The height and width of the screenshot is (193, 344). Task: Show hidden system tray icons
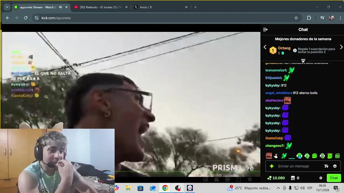point(278,188)
